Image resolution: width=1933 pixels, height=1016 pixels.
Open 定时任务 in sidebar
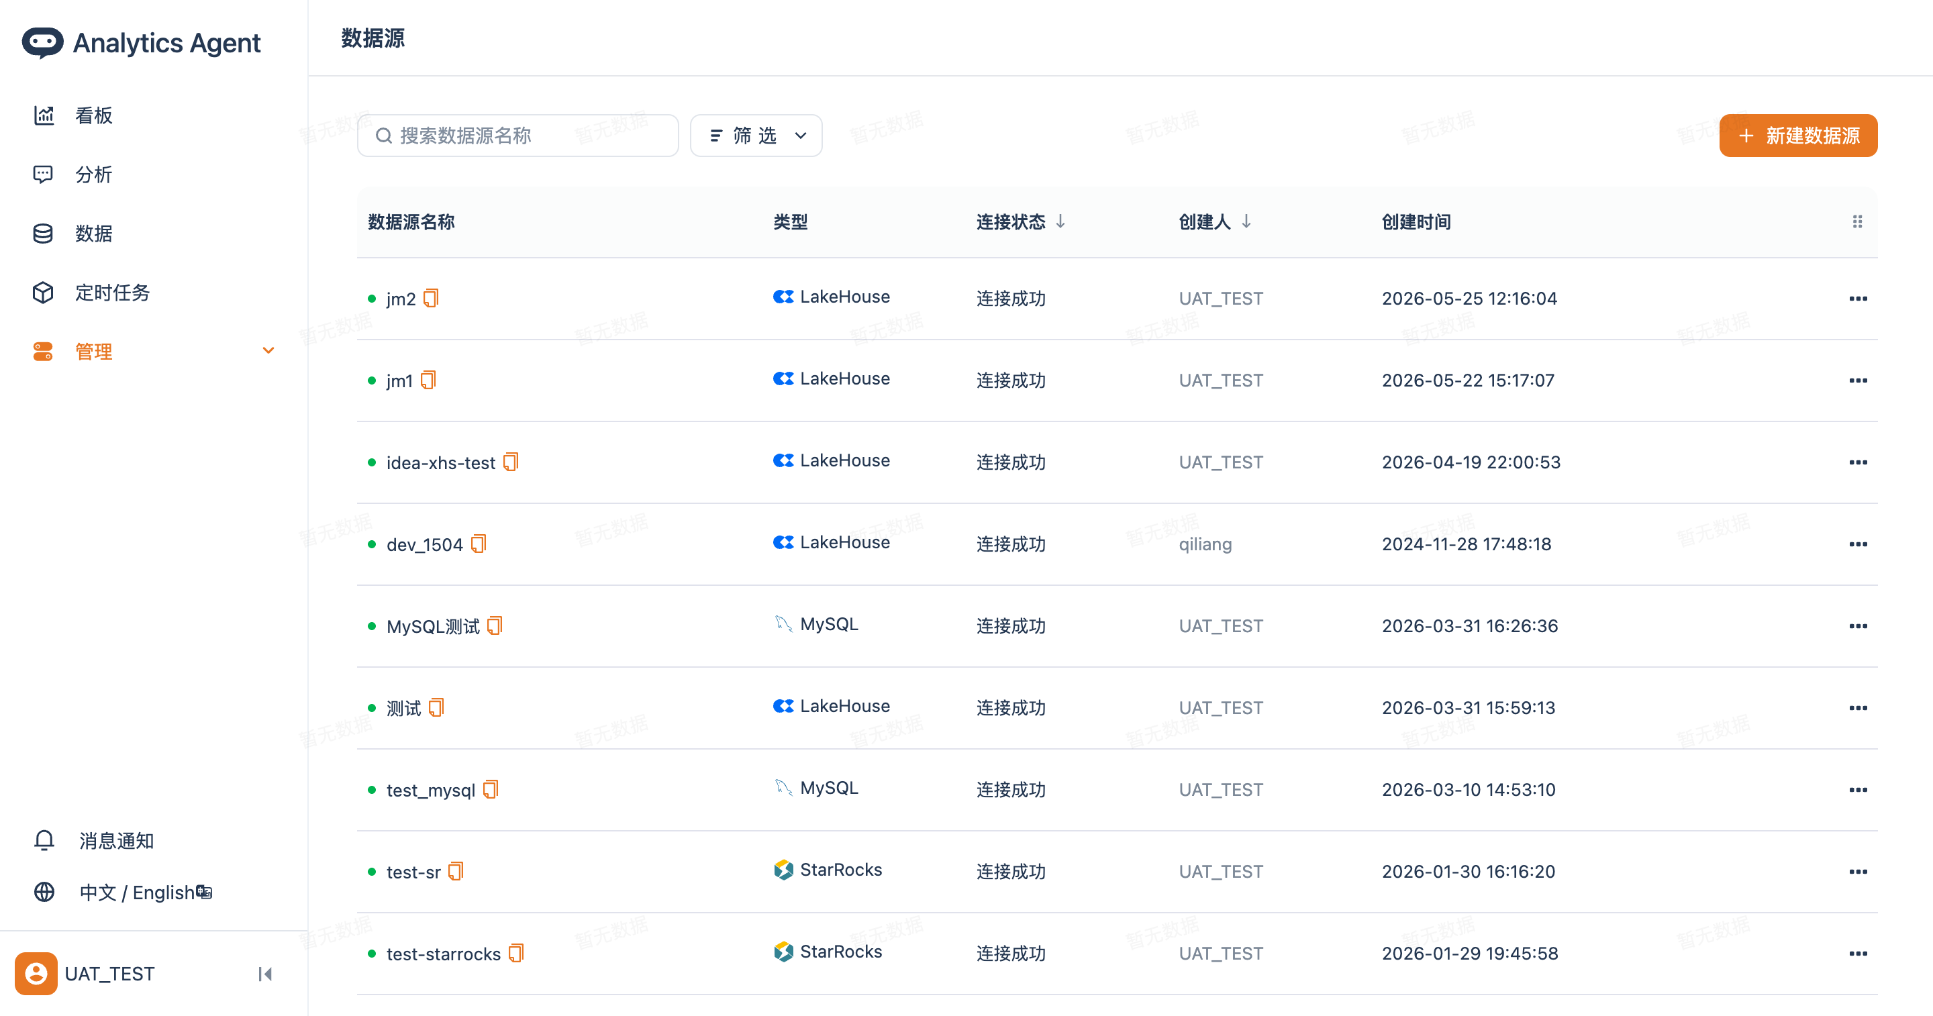coord(112,293)
